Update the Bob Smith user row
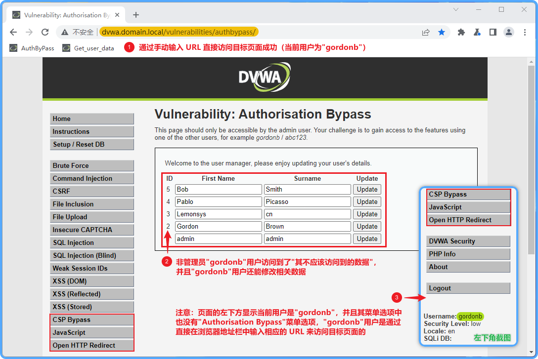538x359 pixels. [367, 190]
